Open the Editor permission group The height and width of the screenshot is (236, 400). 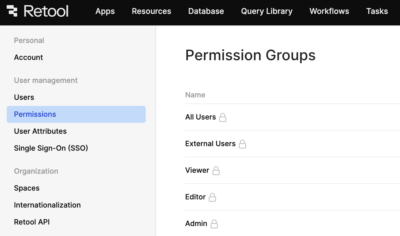195,197
